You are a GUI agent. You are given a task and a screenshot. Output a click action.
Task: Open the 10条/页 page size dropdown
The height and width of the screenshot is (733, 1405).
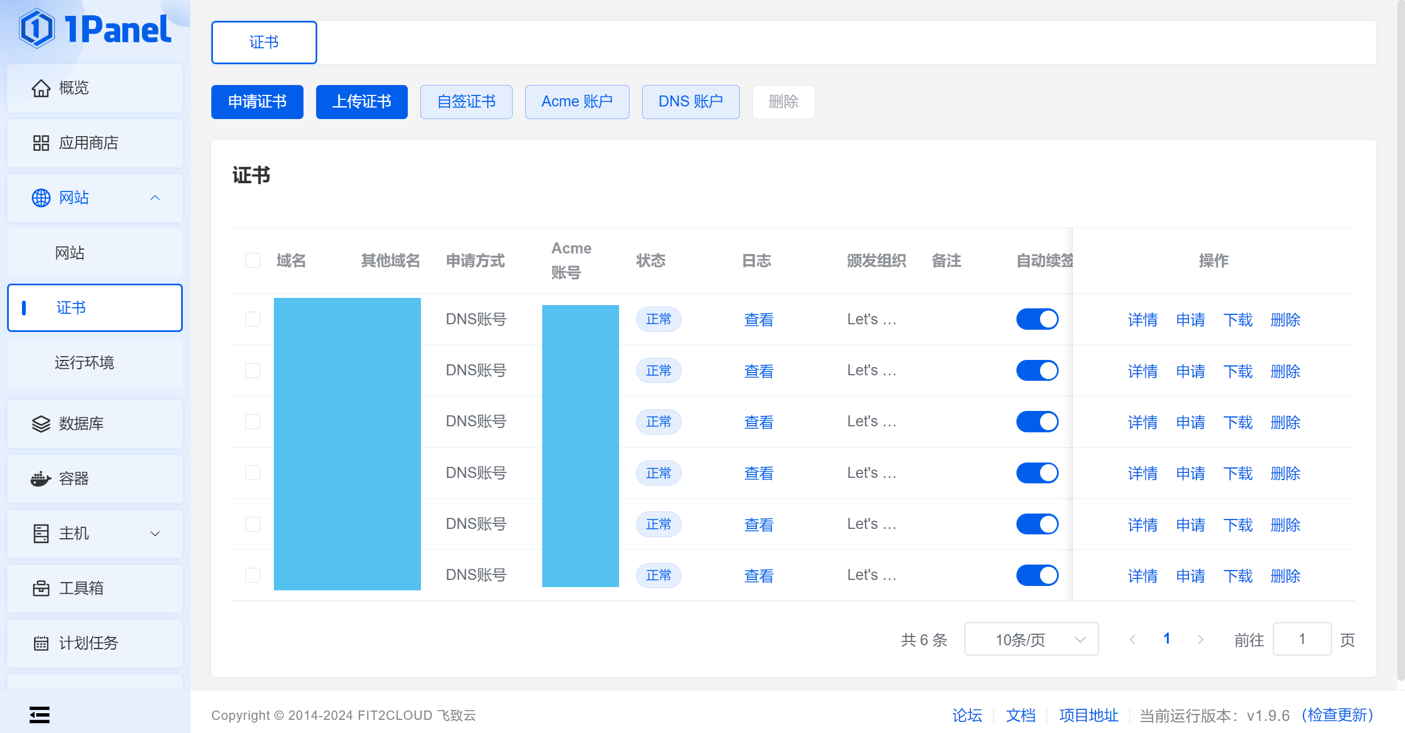pos(1031,639)
